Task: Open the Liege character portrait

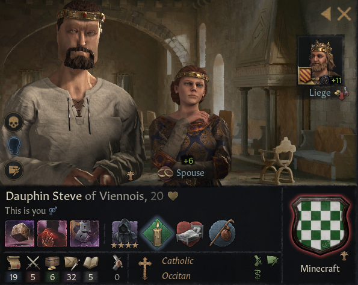Action: (321, 61)
